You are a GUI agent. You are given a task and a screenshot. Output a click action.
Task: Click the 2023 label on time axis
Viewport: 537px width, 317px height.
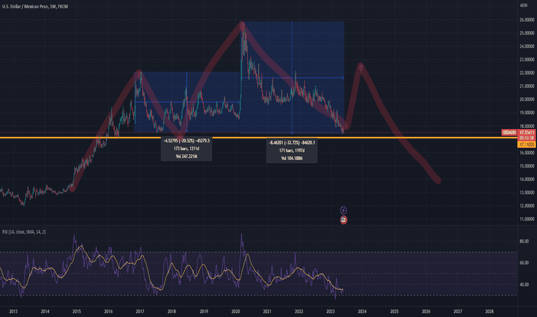tap(331, 311)
